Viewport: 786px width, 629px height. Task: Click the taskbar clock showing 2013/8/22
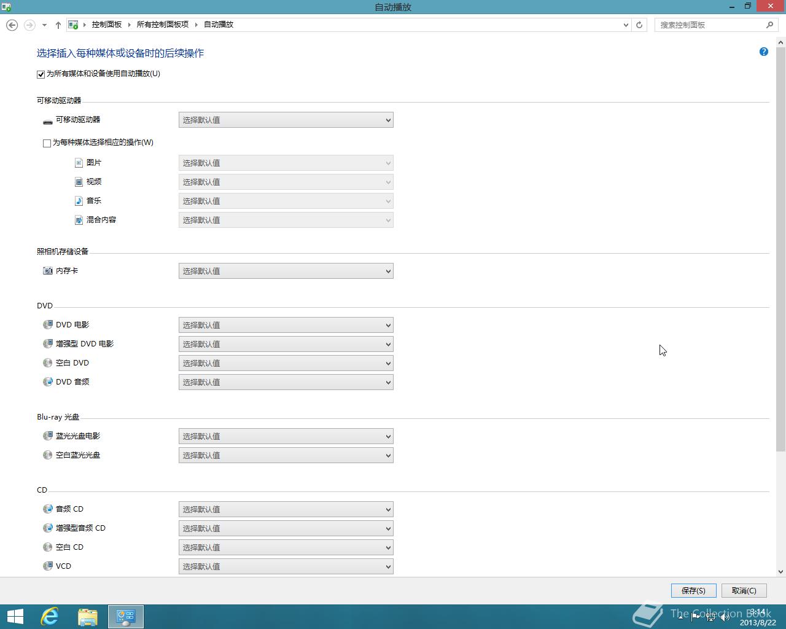pyautogui.click(x=758, y=617)
